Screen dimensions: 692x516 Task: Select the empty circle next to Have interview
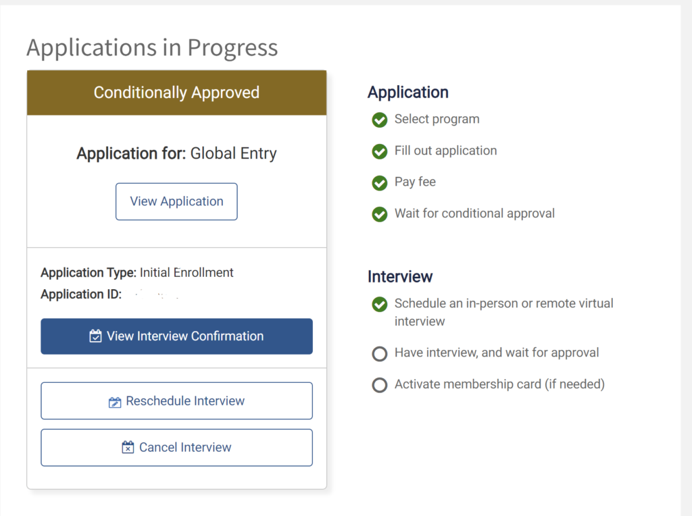(380, 353)
